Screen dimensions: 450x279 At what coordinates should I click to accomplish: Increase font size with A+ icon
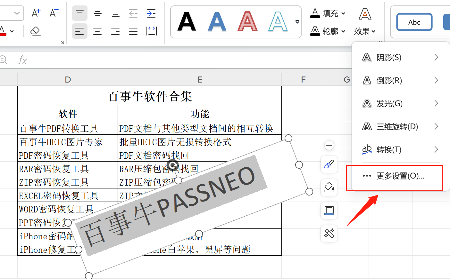[36, 13]
